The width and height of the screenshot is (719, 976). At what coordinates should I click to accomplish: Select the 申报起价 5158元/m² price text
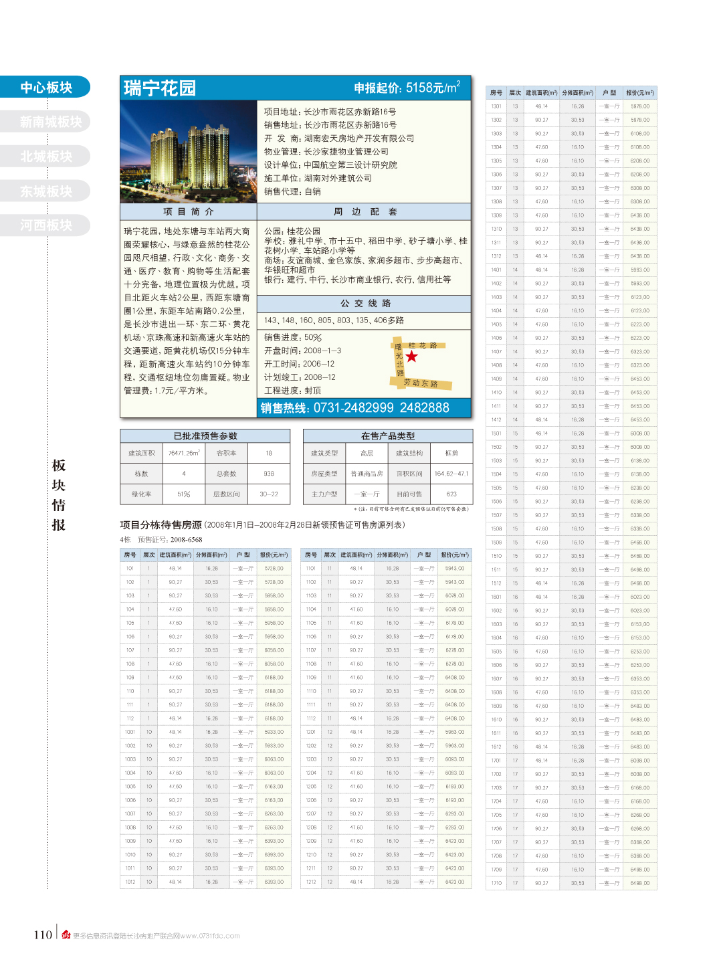[x=407, y=88]
